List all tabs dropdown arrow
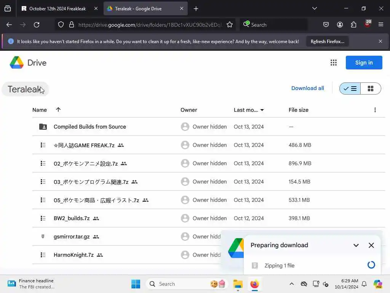Screen dimensions: 390x293 [314, 8]
